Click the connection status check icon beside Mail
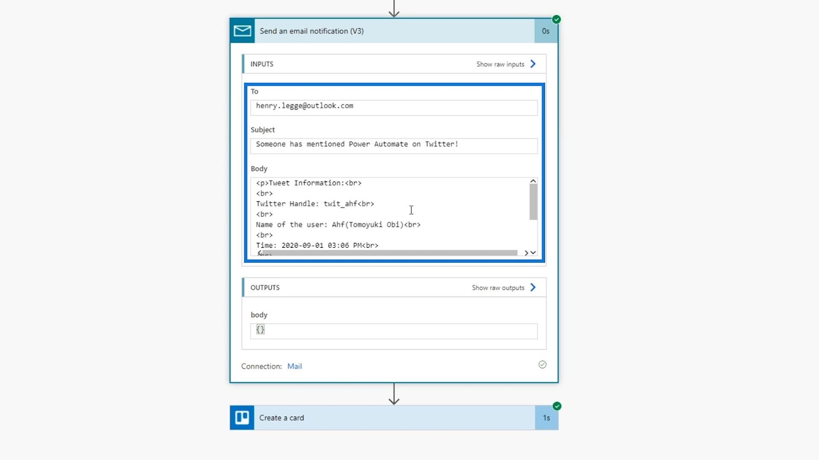This screenshot has height=460, width=819. coord(543,364)
